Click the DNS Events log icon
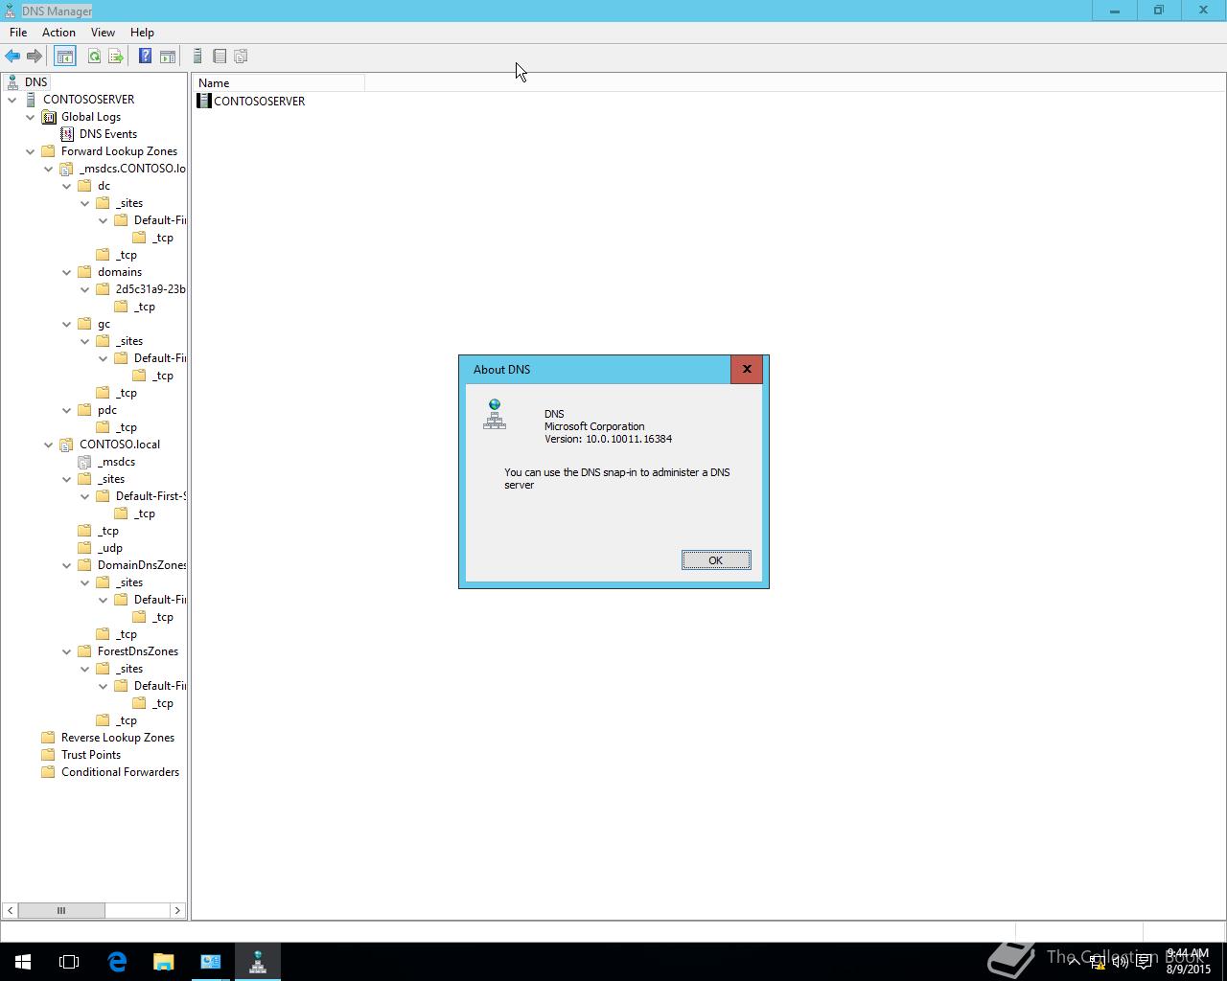The image size is (1227, 981). pos(67,134)
